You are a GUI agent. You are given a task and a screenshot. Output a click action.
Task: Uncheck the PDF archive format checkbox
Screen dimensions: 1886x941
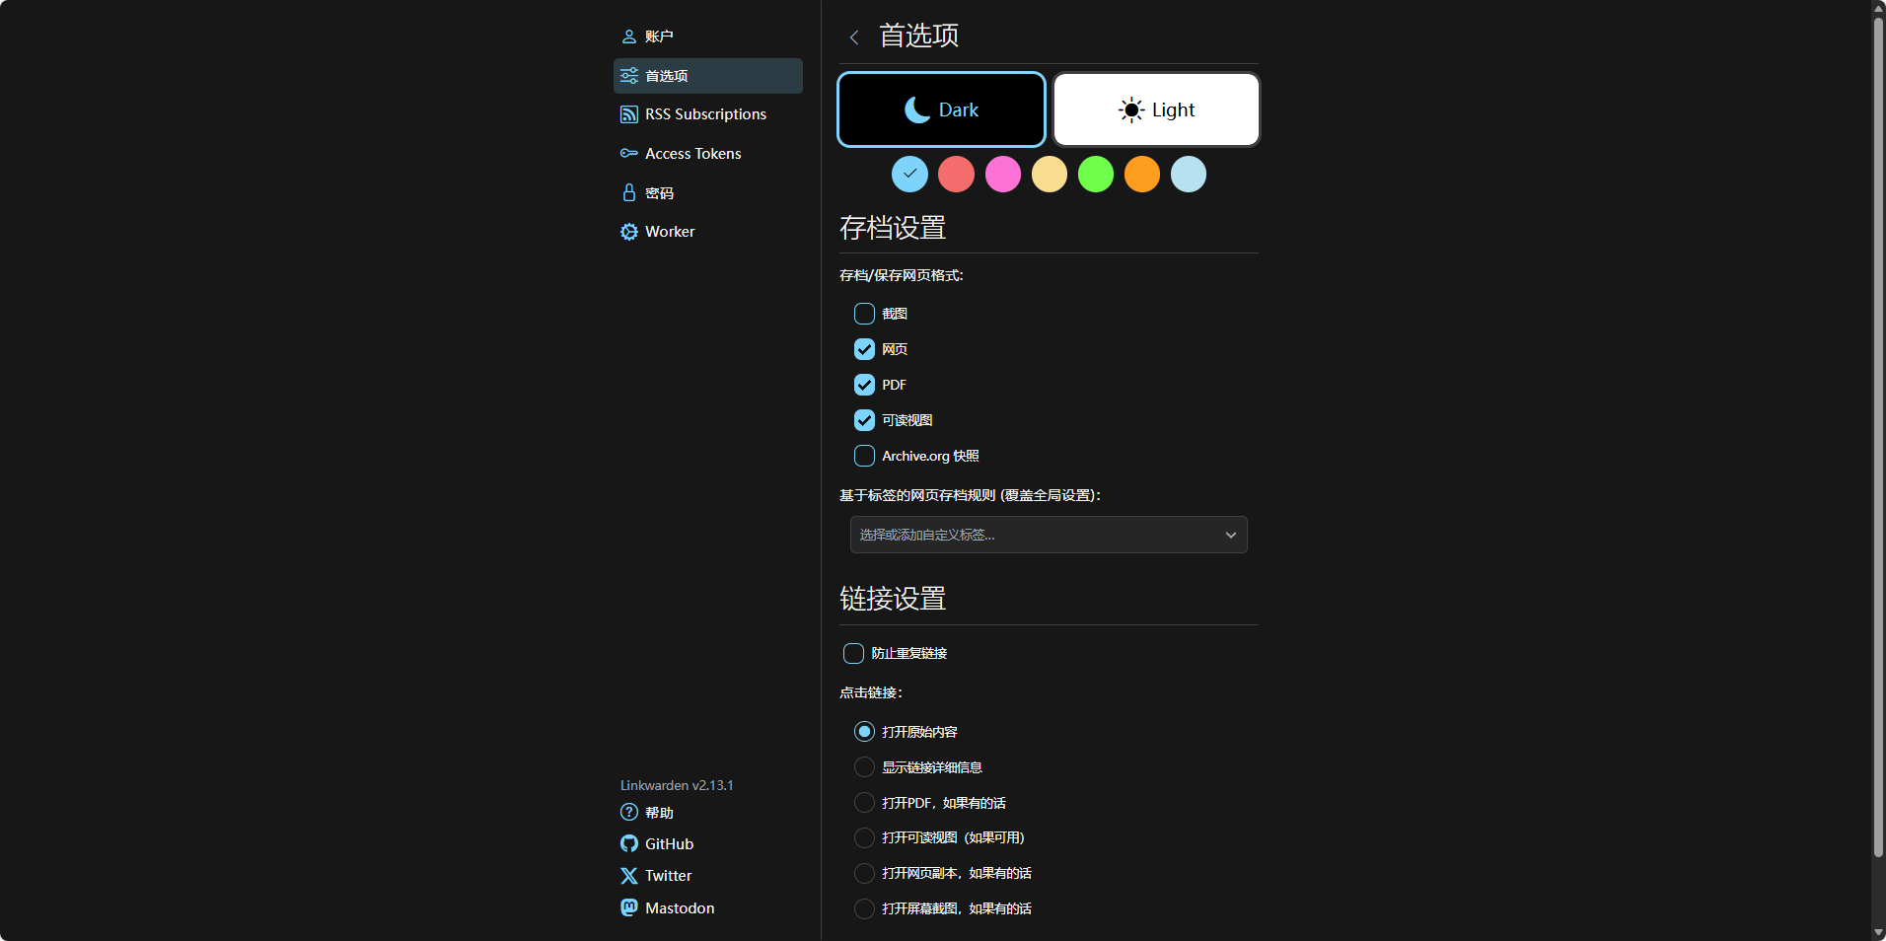[x=864, y=385]
